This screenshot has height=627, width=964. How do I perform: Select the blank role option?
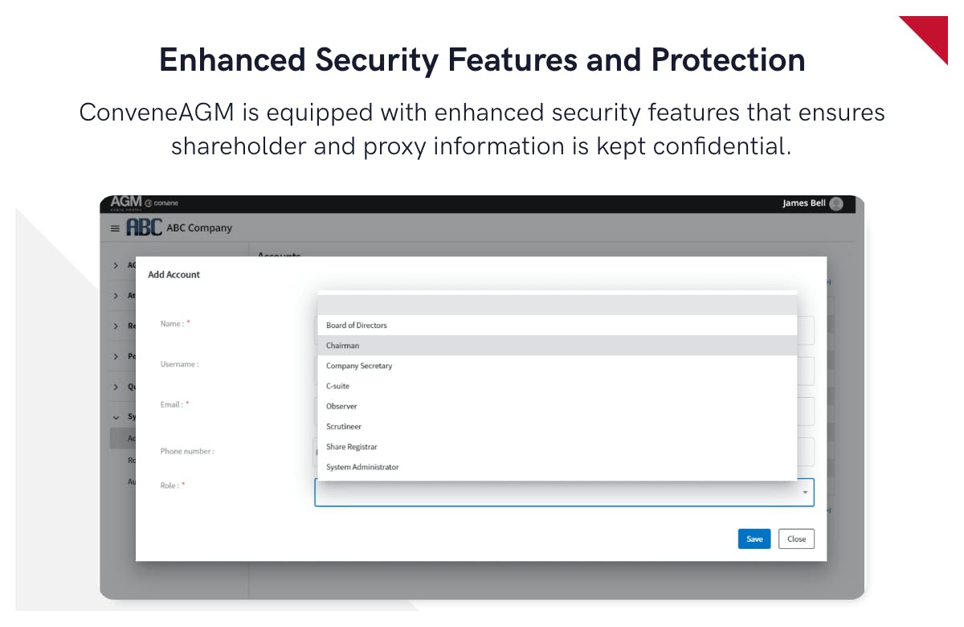click(557, 305)
